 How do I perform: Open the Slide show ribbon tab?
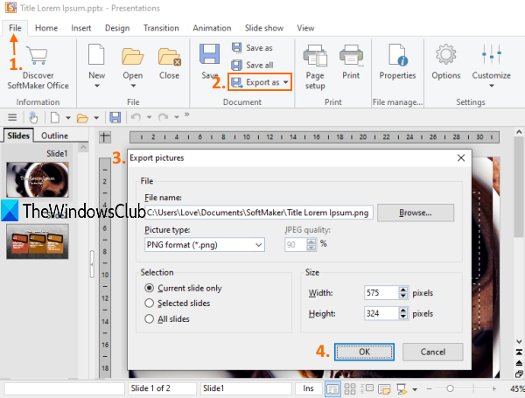coord(264,28)
